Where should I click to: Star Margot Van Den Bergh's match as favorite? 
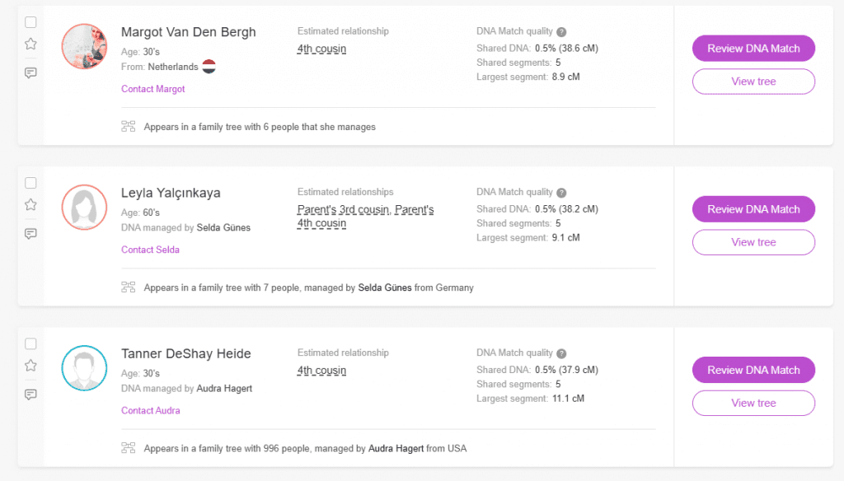(30, 44)
